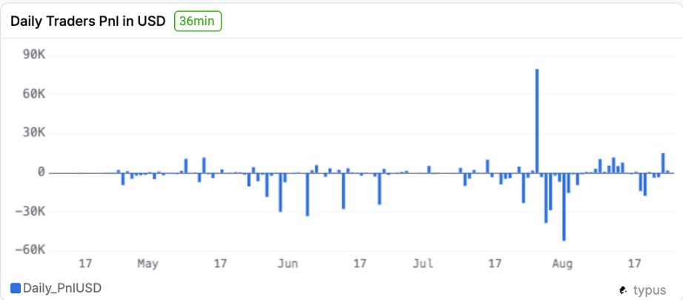Click the typus watermark text

click(x=650, y=290)
